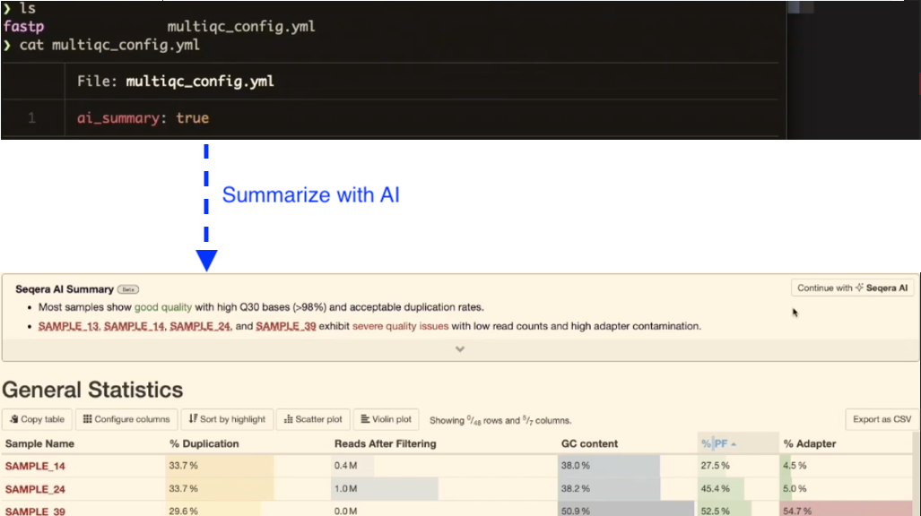
Task: Click Continue with Seqera AI button
Action: [852, 288]
